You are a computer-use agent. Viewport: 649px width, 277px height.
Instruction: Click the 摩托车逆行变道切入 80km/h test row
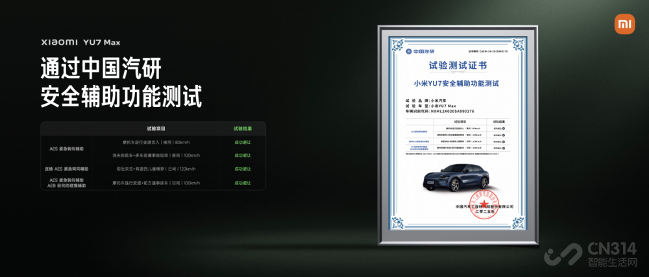(156, 142)
